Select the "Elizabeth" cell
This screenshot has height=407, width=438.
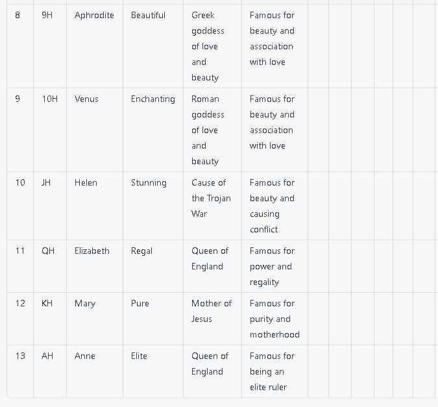[x=92, y=251]
